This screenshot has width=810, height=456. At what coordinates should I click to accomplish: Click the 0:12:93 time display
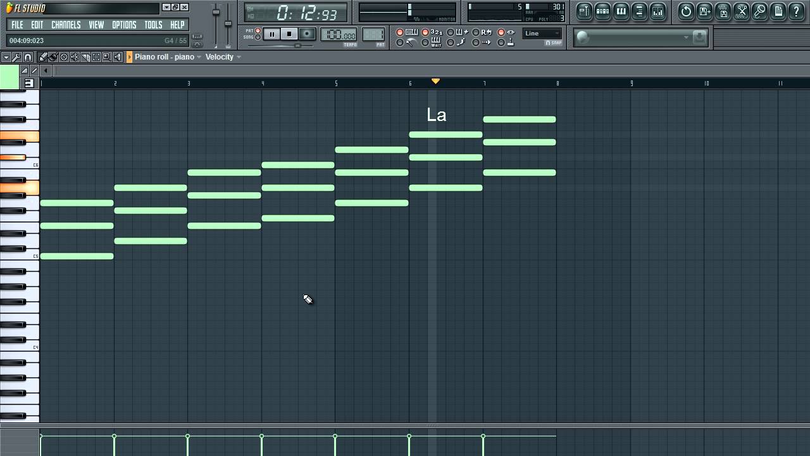[296, 13]
